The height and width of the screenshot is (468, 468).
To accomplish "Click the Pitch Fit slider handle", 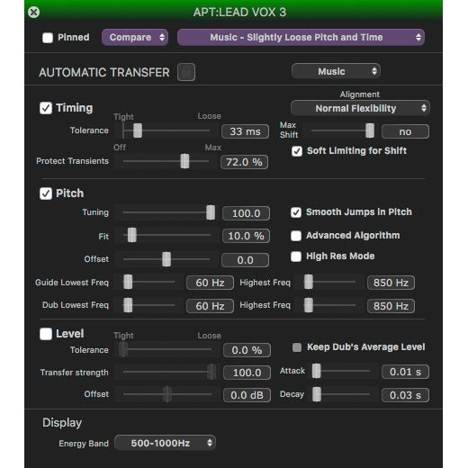I will tap(132, 235).
